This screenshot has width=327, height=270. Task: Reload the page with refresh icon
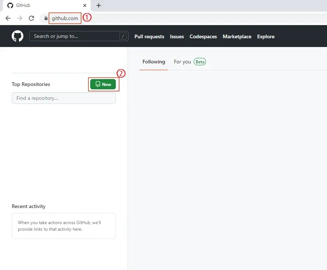(x=31, y=18)
